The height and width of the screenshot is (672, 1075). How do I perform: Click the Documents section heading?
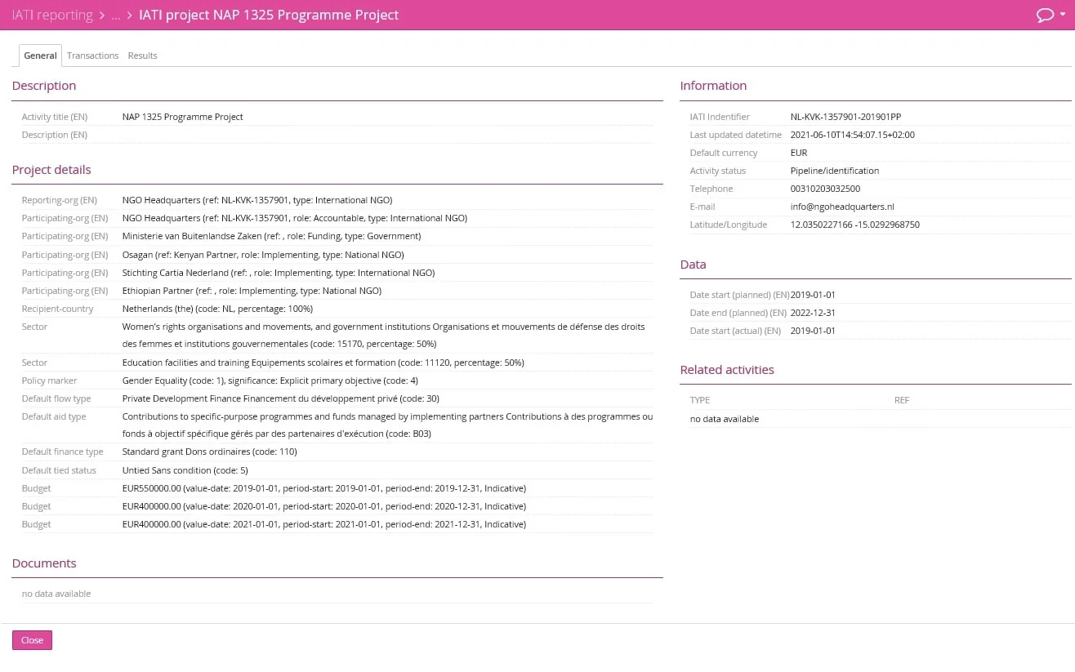[44, 563]
